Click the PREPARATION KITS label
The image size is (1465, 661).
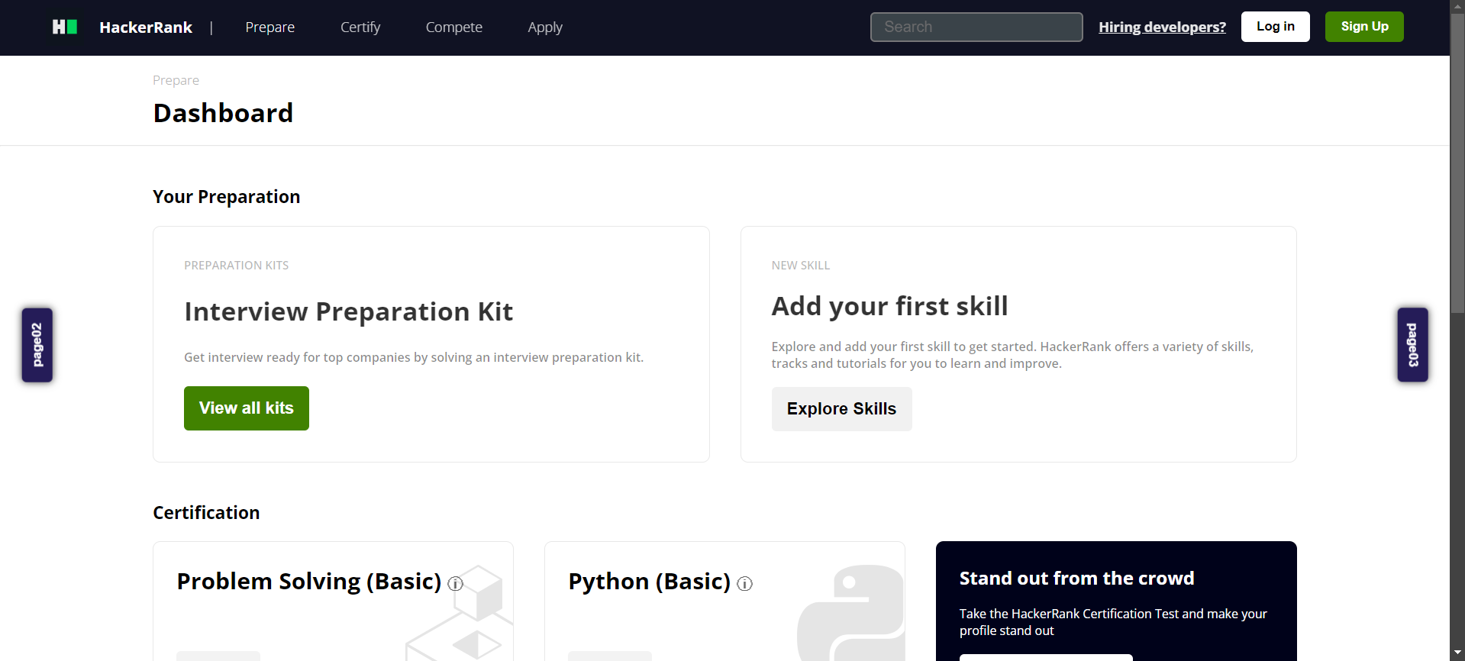(x=236, y=266)
